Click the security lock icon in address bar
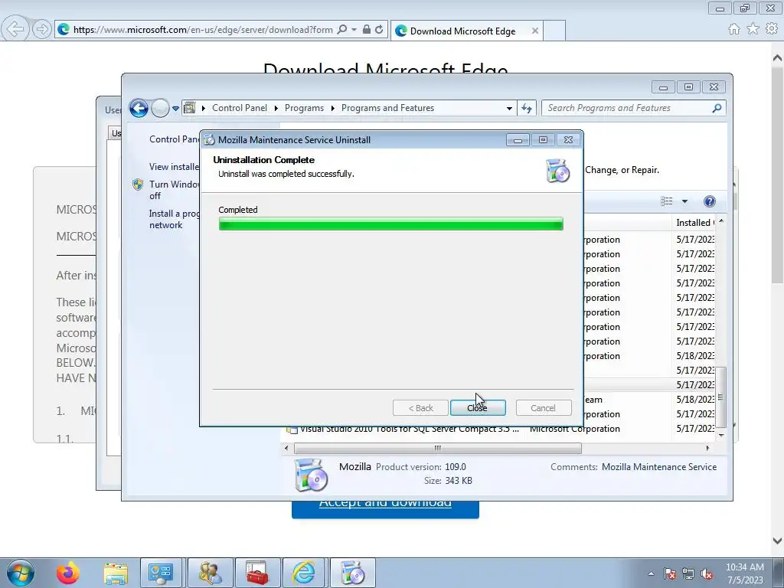This screenshot has height=588, width=784. pyautogui.click(x=367, y=30)
